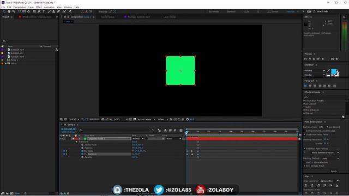
Task: Toggle Keyframe Fields checkbox
Action: coord(304,131)
